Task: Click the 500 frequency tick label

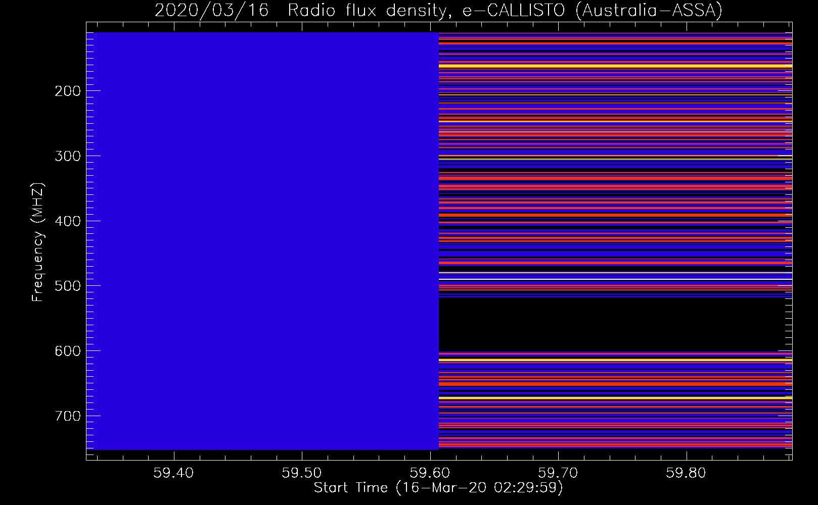Action: tap(68, 286)
